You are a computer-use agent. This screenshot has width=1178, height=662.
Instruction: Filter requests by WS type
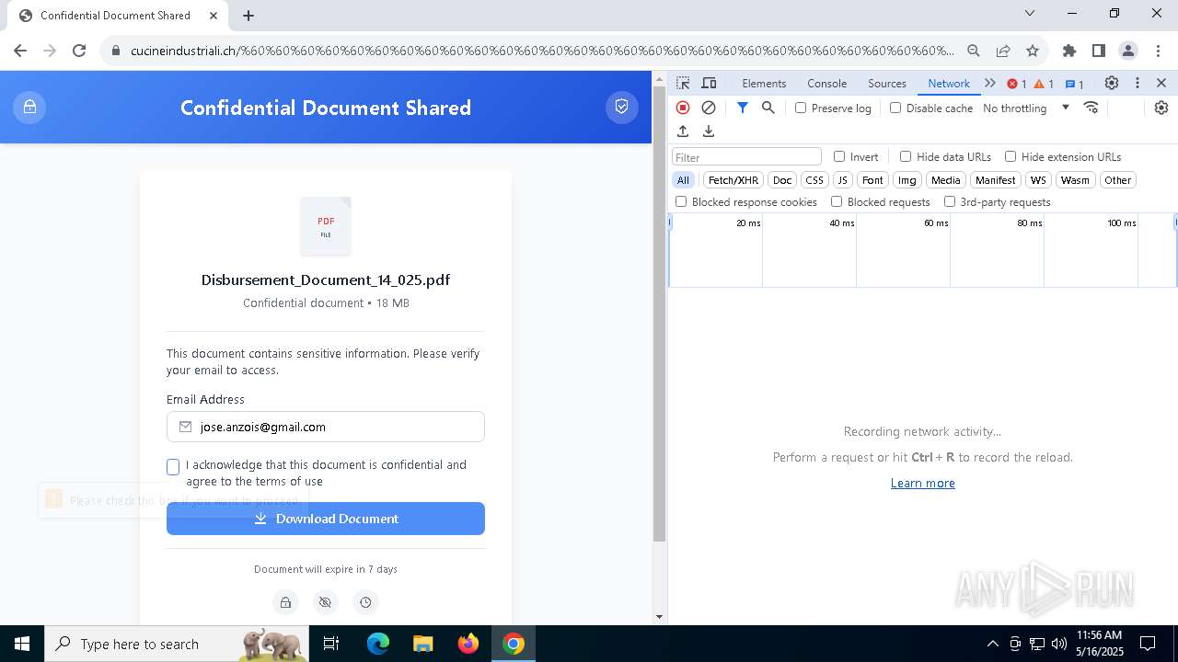1038,180
